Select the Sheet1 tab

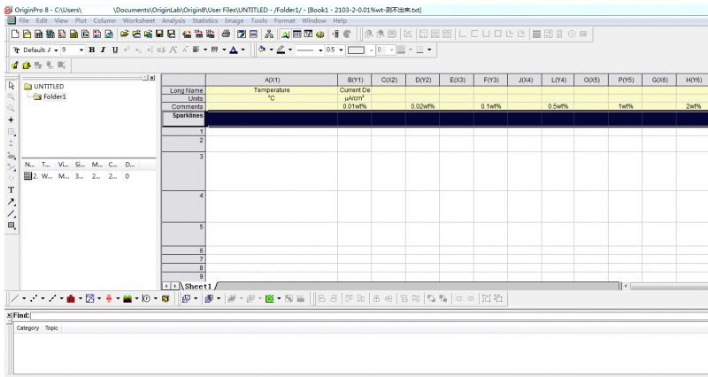tap(197, 286)
